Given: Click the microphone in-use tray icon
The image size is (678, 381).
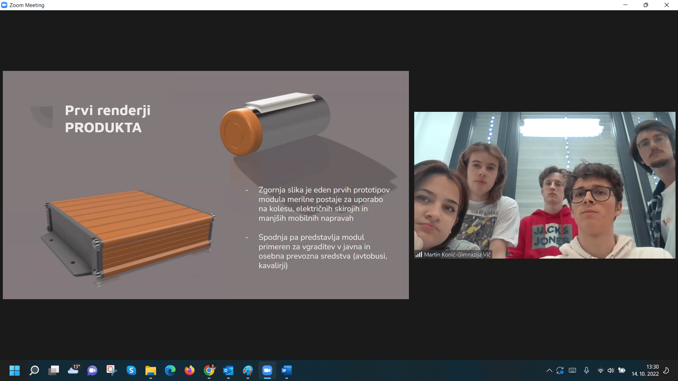Looking at the screenshot, I should (587, 370).
